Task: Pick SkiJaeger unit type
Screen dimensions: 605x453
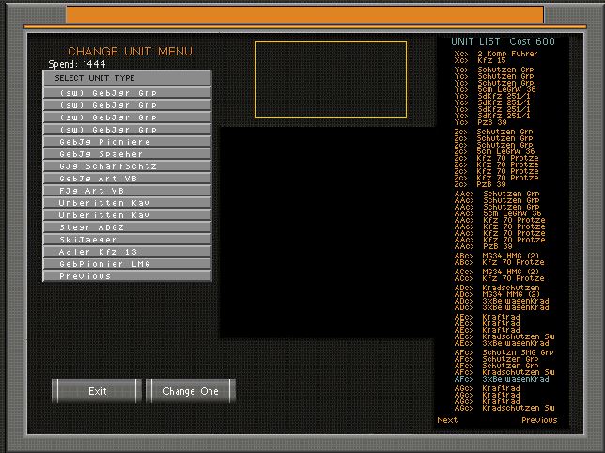Action: 127,240
